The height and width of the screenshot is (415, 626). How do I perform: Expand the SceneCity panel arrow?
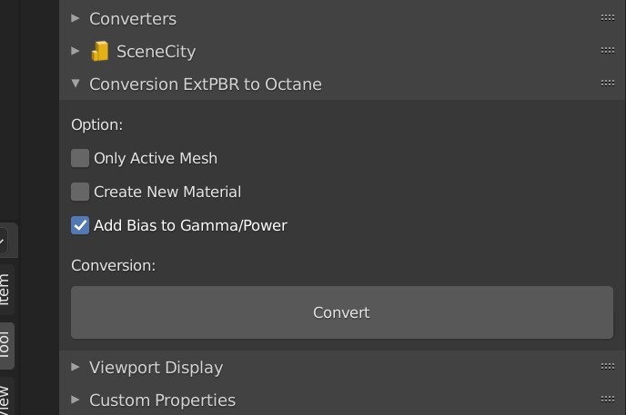click(76, 51)
